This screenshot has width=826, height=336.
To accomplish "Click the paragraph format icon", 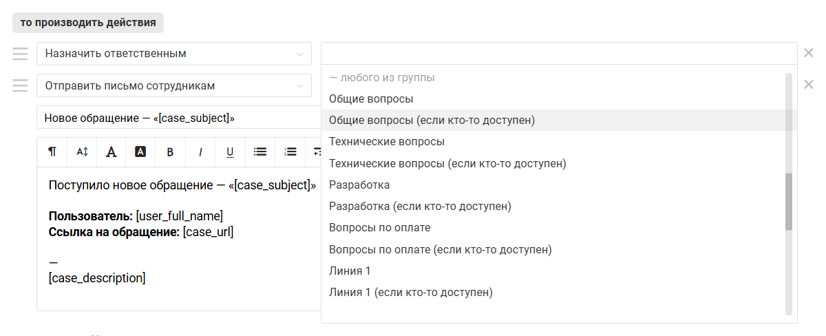I will 52,152.
